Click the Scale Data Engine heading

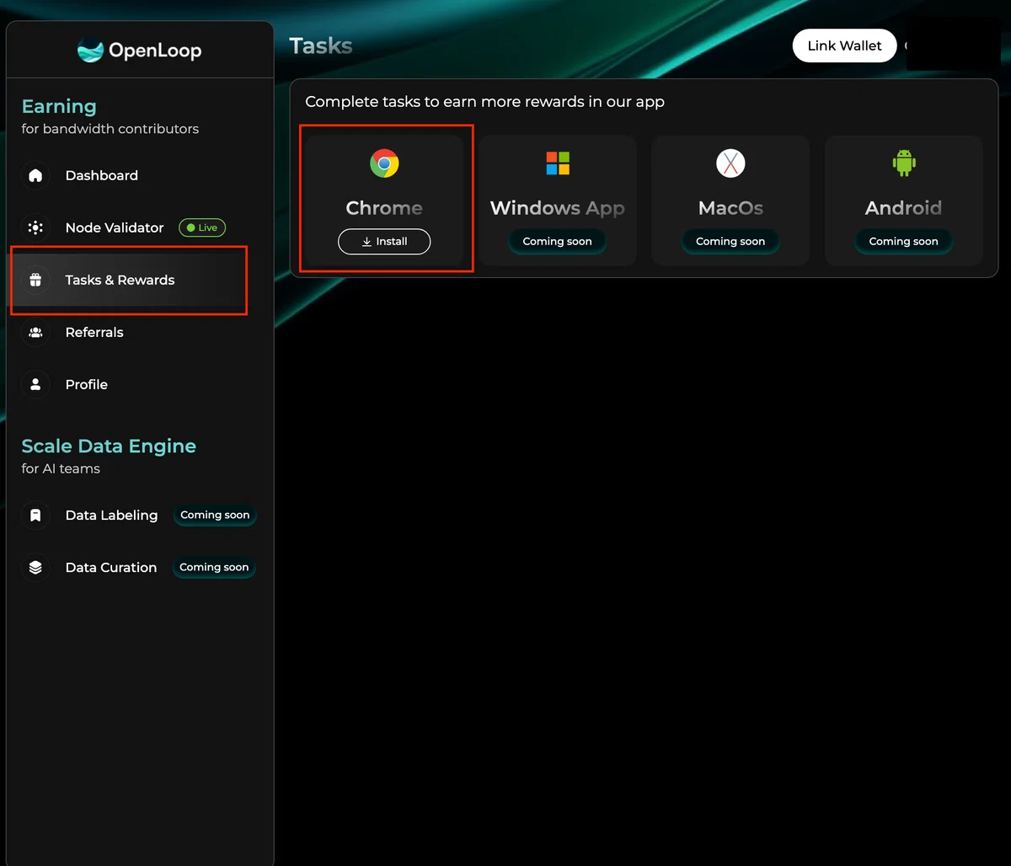point(109,446)
